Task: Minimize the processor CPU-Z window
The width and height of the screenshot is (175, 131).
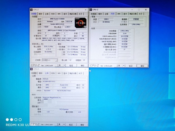Action: point(72,10)
